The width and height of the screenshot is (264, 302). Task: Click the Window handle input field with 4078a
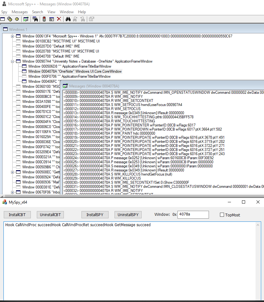point(193,215)
